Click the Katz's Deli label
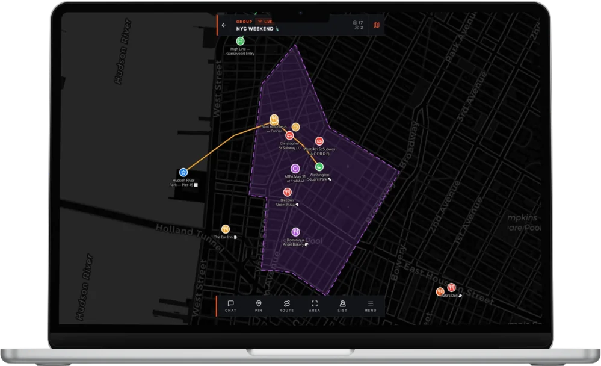Viewport: 601px width, 366px height. 451,296
